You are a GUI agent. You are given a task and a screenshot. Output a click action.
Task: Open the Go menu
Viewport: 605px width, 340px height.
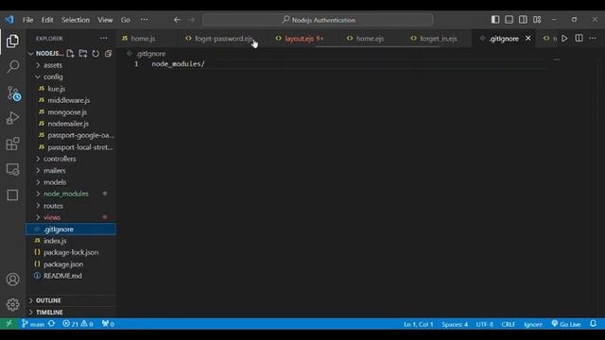coord(126,20)
